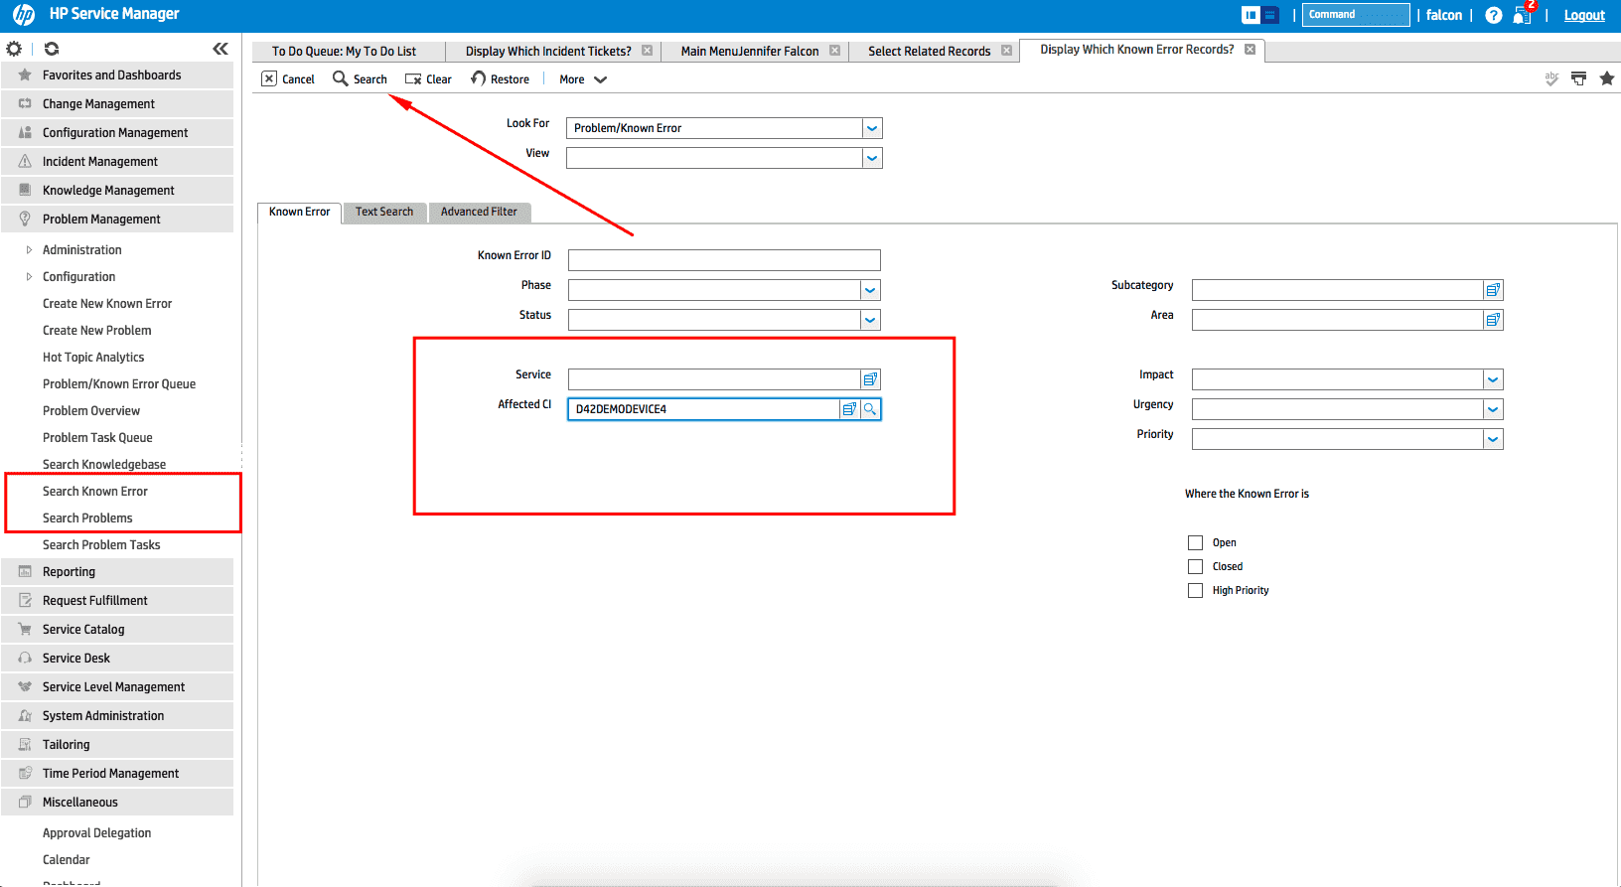The height and width of the screenshot is (887, 1621).
Task: Open the Look For dropdown
Action: [872, 128]
